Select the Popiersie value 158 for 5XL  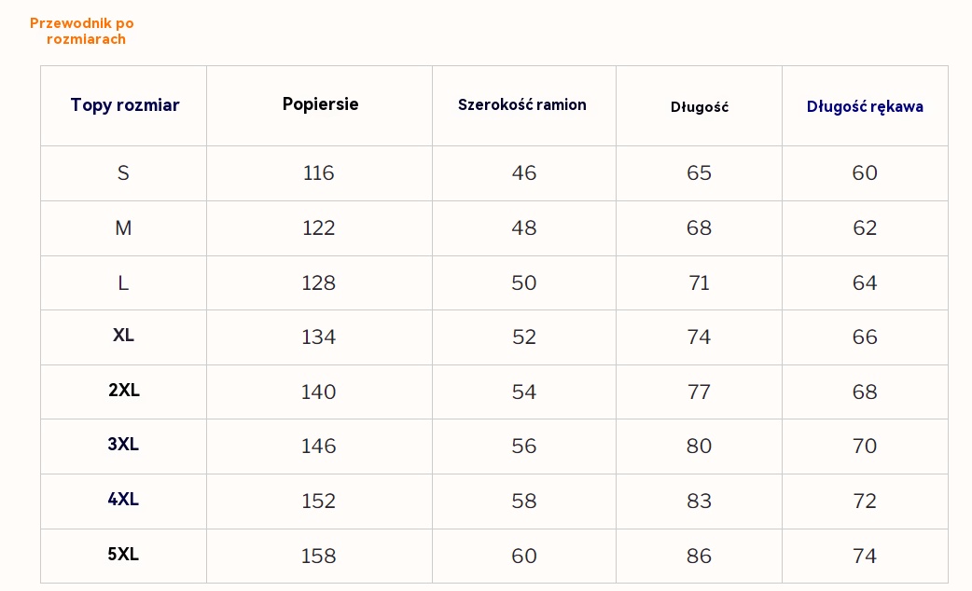tap(318, 557)
